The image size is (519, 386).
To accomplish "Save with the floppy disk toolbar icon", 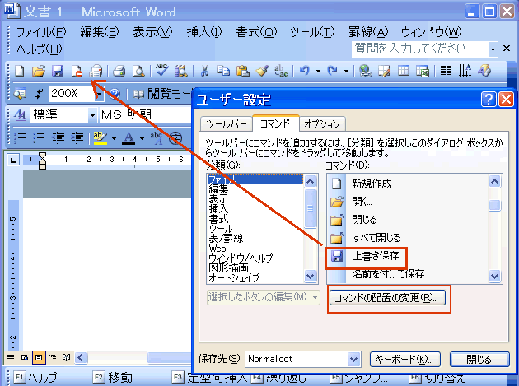I will tap(58, 71).
